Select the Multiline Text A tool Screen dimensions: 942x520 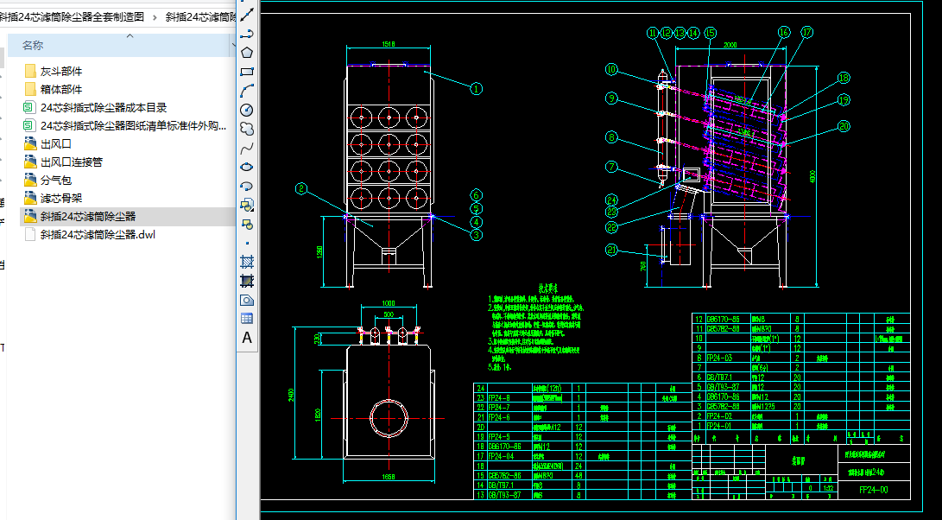(247, 337)
